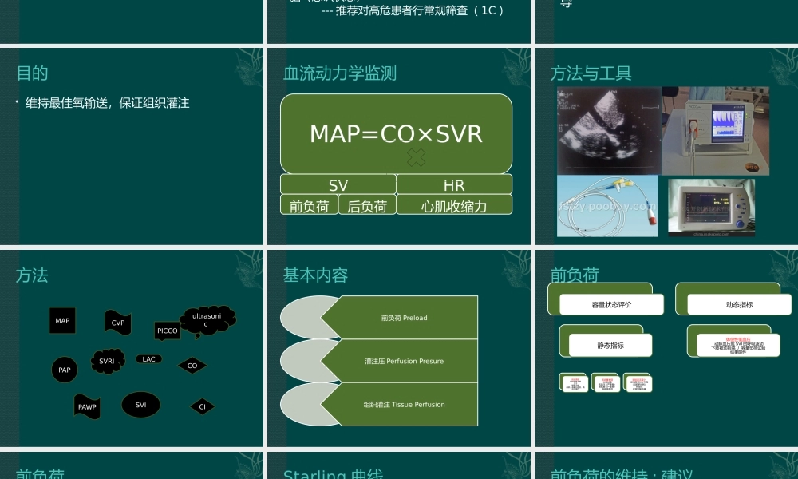Click the CO diamond shape
This screenshot has height=479, width=798.
point(192,366)
